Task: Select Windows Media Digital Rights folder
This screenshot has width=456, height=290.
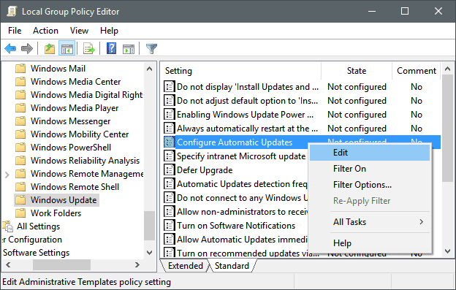Action: [87, 95]
